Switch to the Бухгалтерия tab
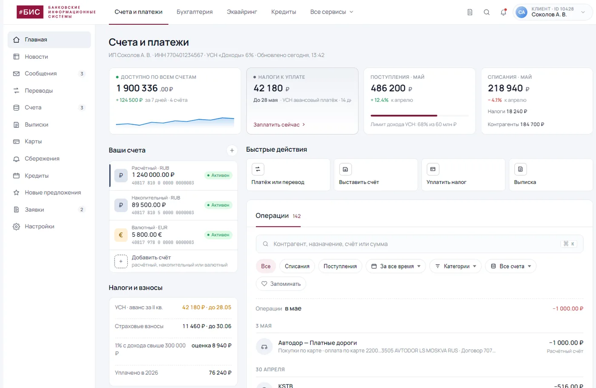Screen dimensions: 596x388 [195, 12]
